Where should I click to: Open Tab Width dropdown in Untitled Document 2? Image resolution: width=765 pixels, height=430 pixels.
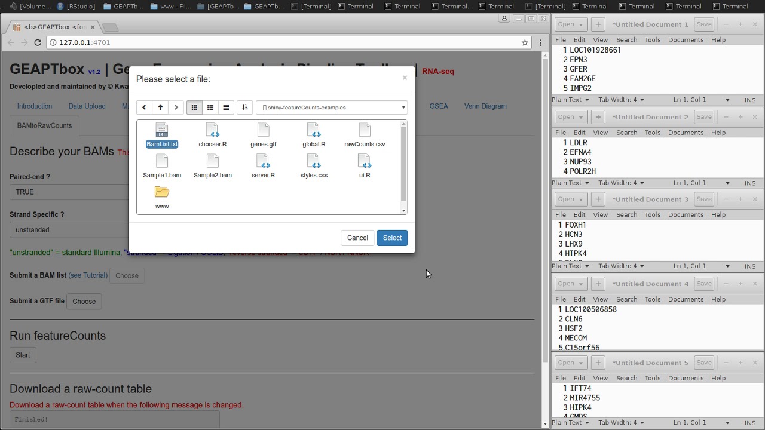(622, 183)
